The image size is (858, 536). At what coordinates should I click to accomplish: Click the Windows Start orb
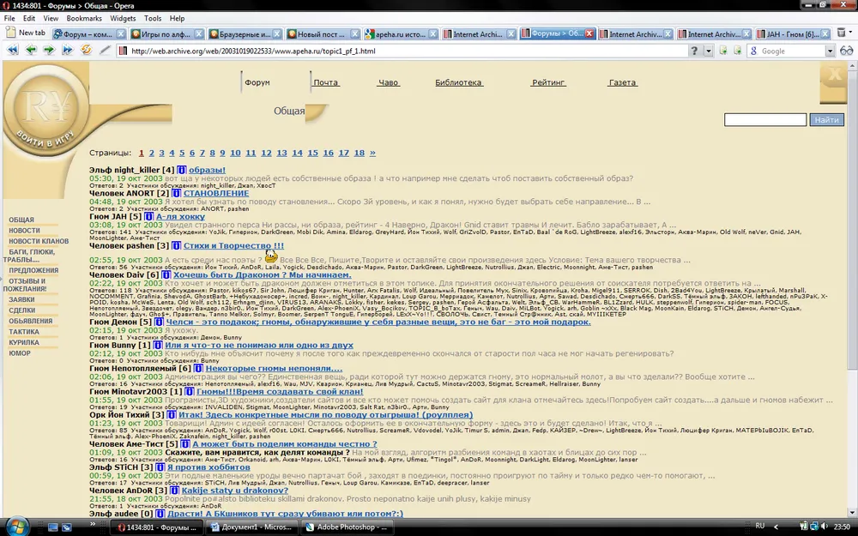17,525
